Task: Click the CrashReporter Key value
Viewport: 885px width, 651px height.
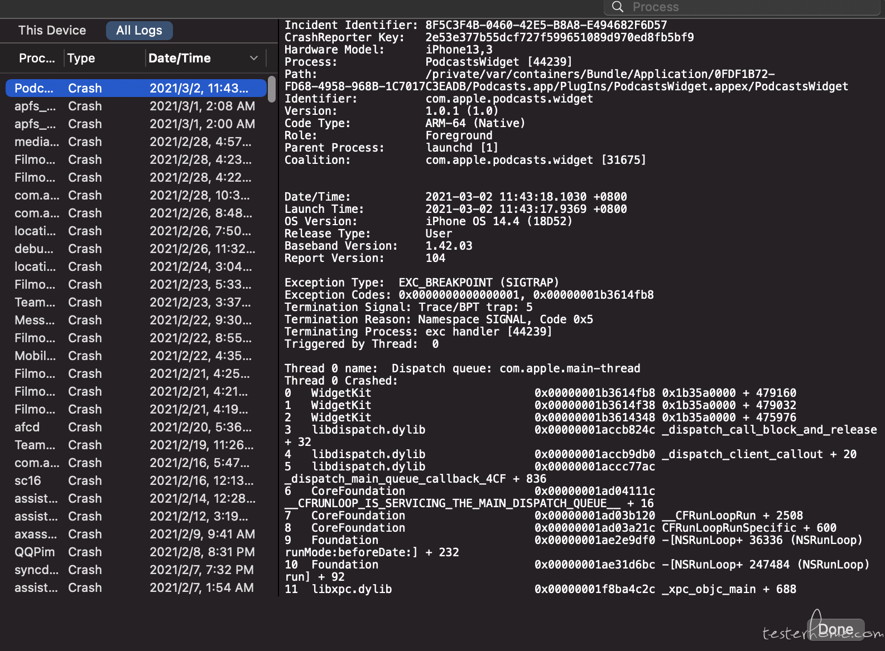Action: point(560,37)
